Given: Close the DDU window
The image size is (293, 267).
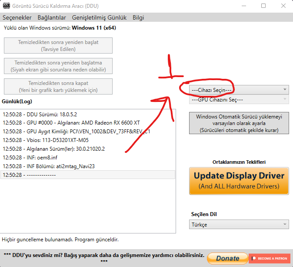Looking at the screenshot, I should click(x=283, y=6).
